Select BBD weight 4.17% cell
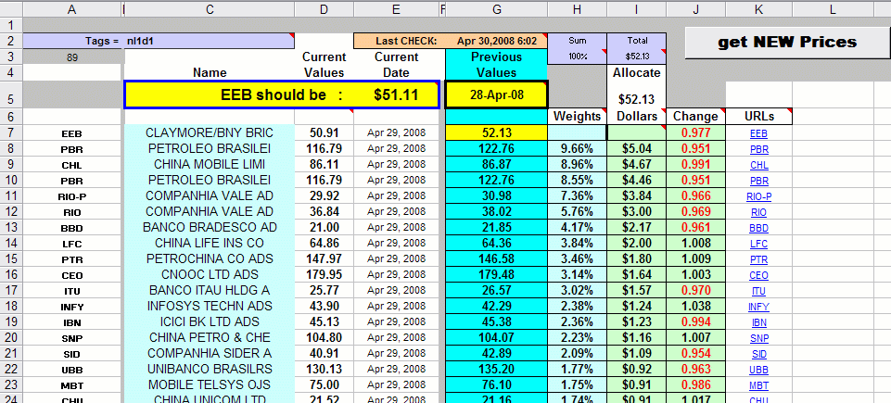This screenshot has width=891, height=403. tap(578, 228)
